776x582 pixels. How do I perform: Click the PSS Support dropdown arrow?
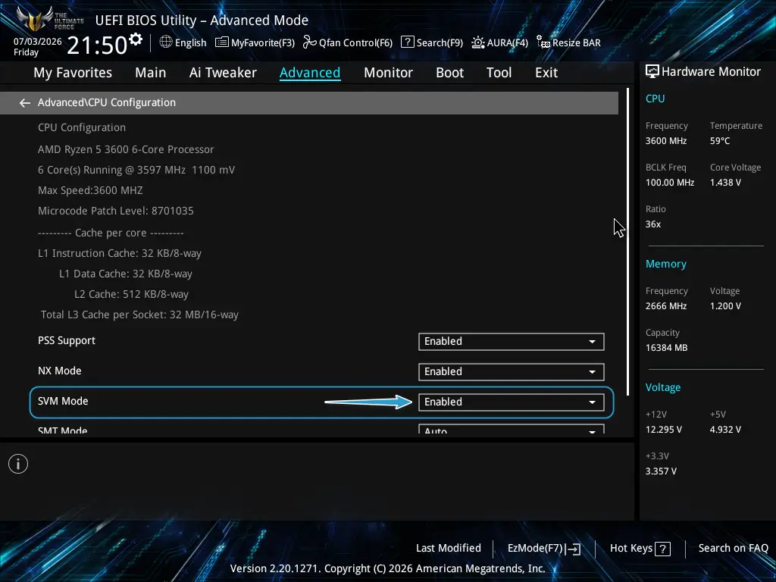coord(592,342)
